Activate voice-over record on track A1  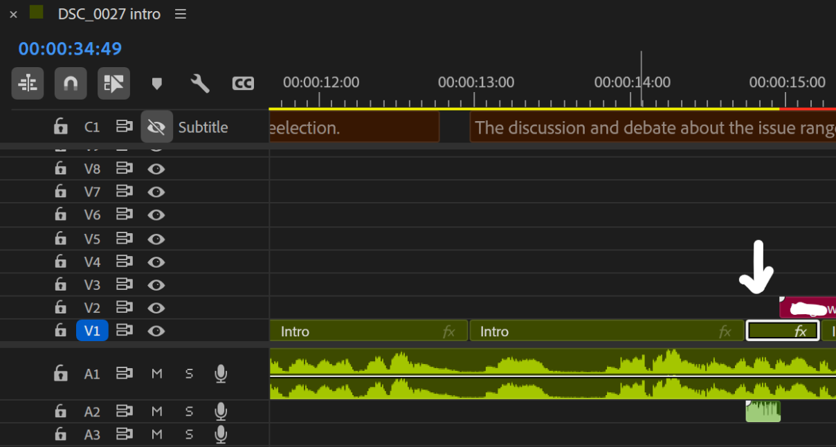click(221, 374)
